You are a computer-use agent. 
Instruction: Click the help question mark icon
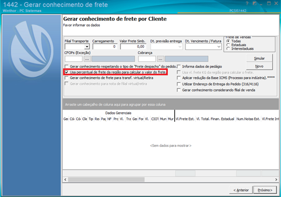pyautogui.click(x=247, y=3)
